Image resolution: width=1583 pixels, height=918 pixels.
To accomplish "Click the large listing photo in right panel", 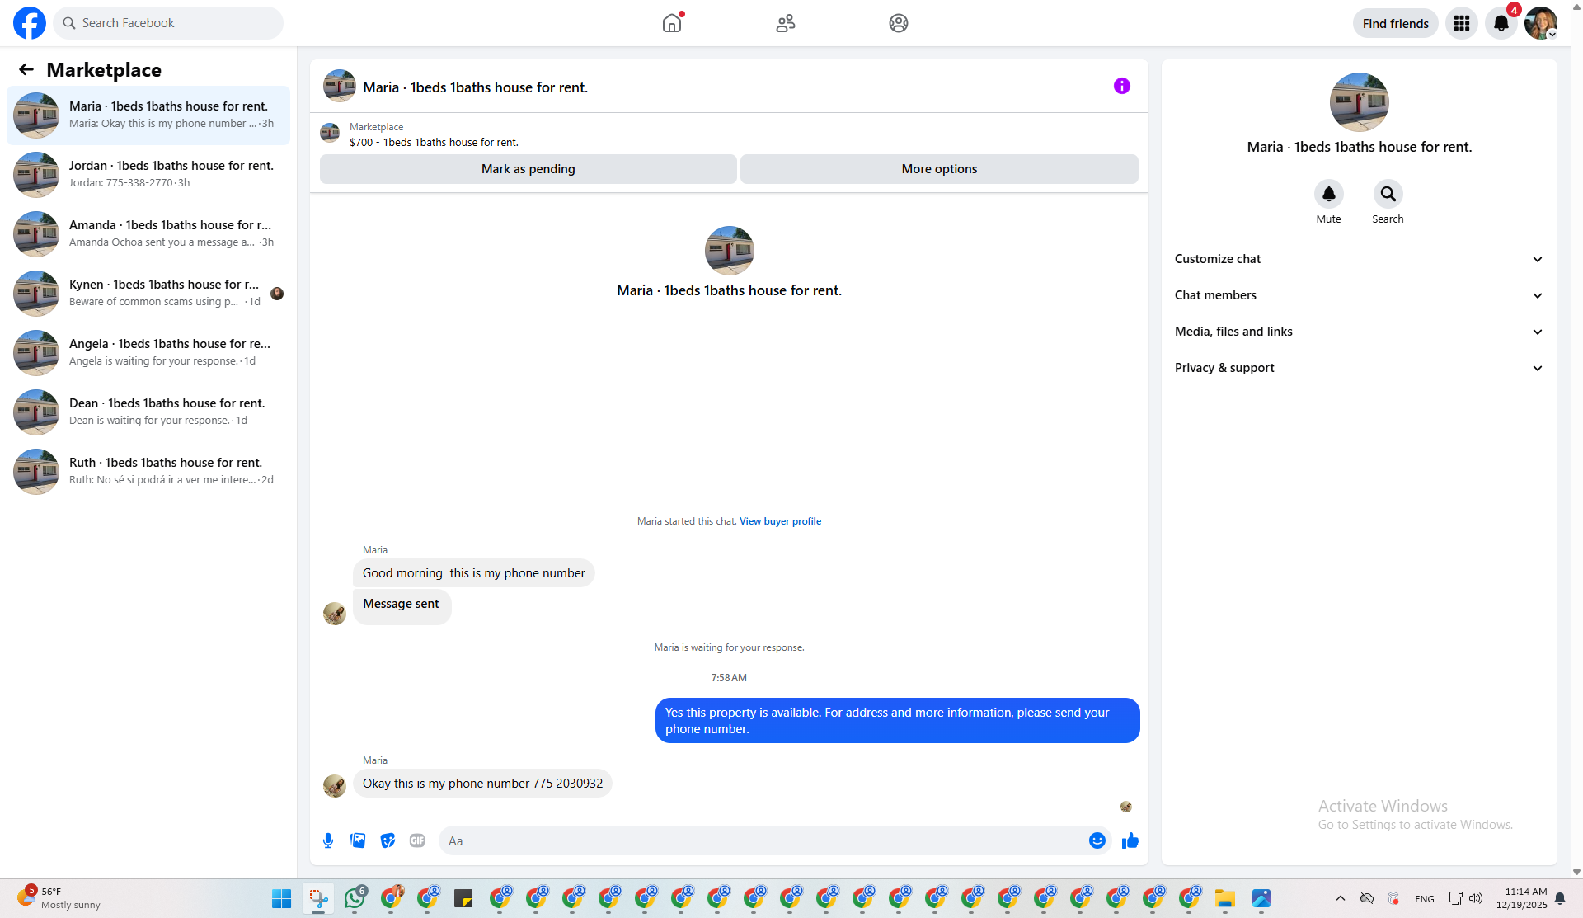I will point(1360,102).
